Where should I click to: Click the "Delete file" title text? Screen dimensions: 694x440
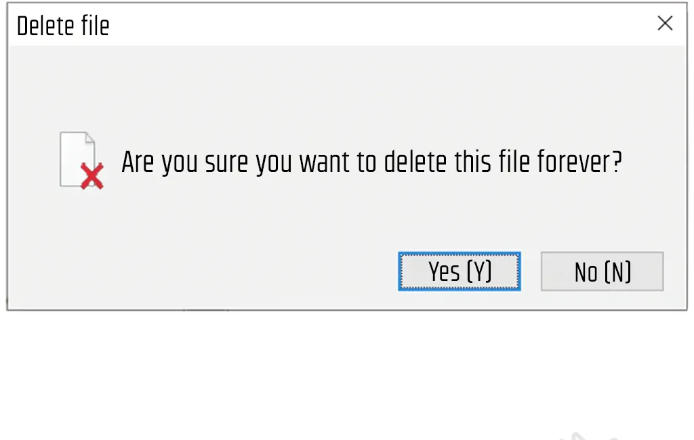63,26
